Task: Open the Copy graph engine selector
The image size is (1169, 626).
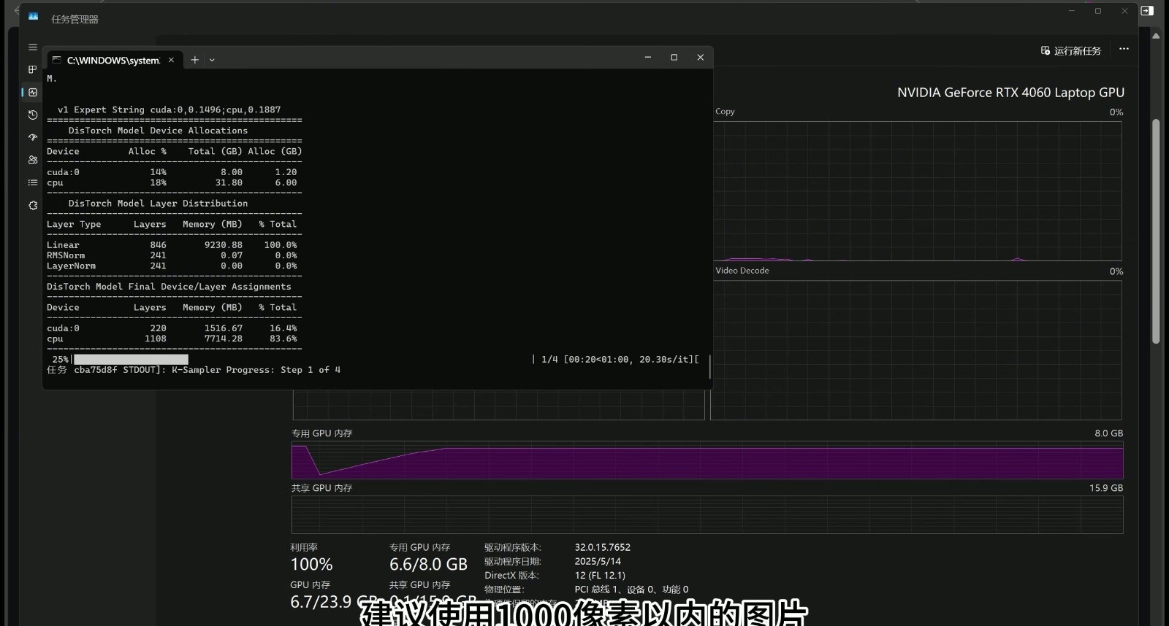Action: 725,112
